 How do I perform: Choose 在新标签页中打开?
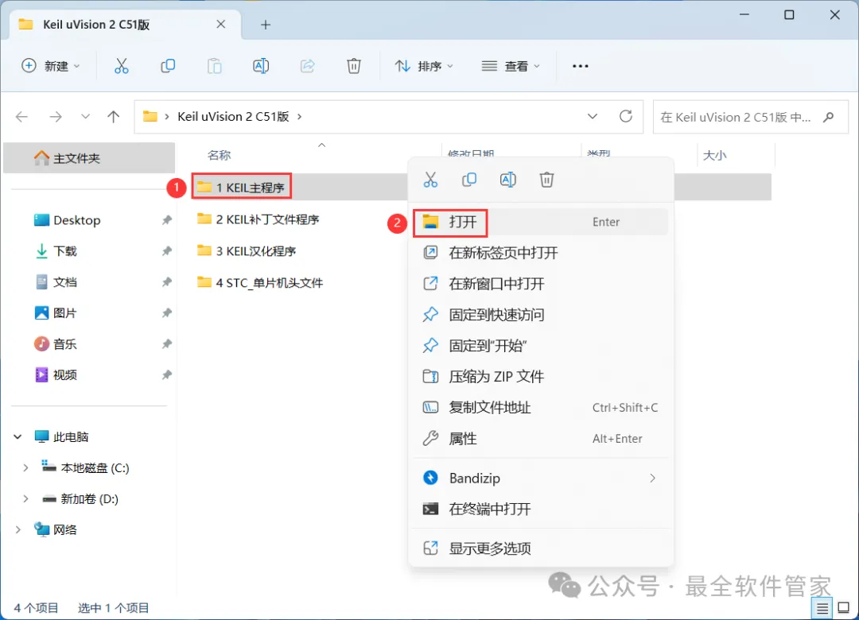point(541,253)
